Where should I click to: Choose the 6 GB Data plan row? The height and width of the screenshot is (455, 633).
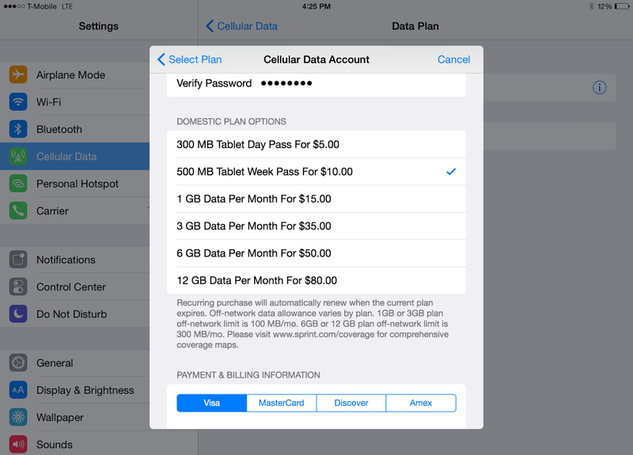(x=316, y=253)
